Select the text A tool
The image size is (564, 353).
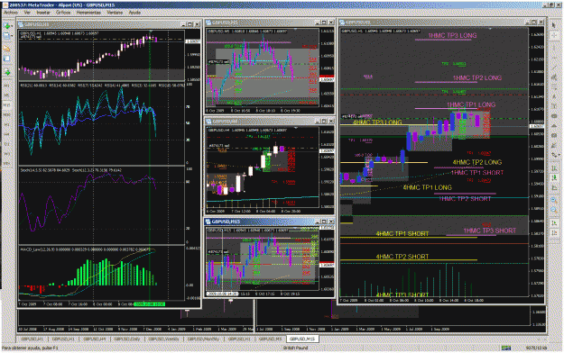554,97
